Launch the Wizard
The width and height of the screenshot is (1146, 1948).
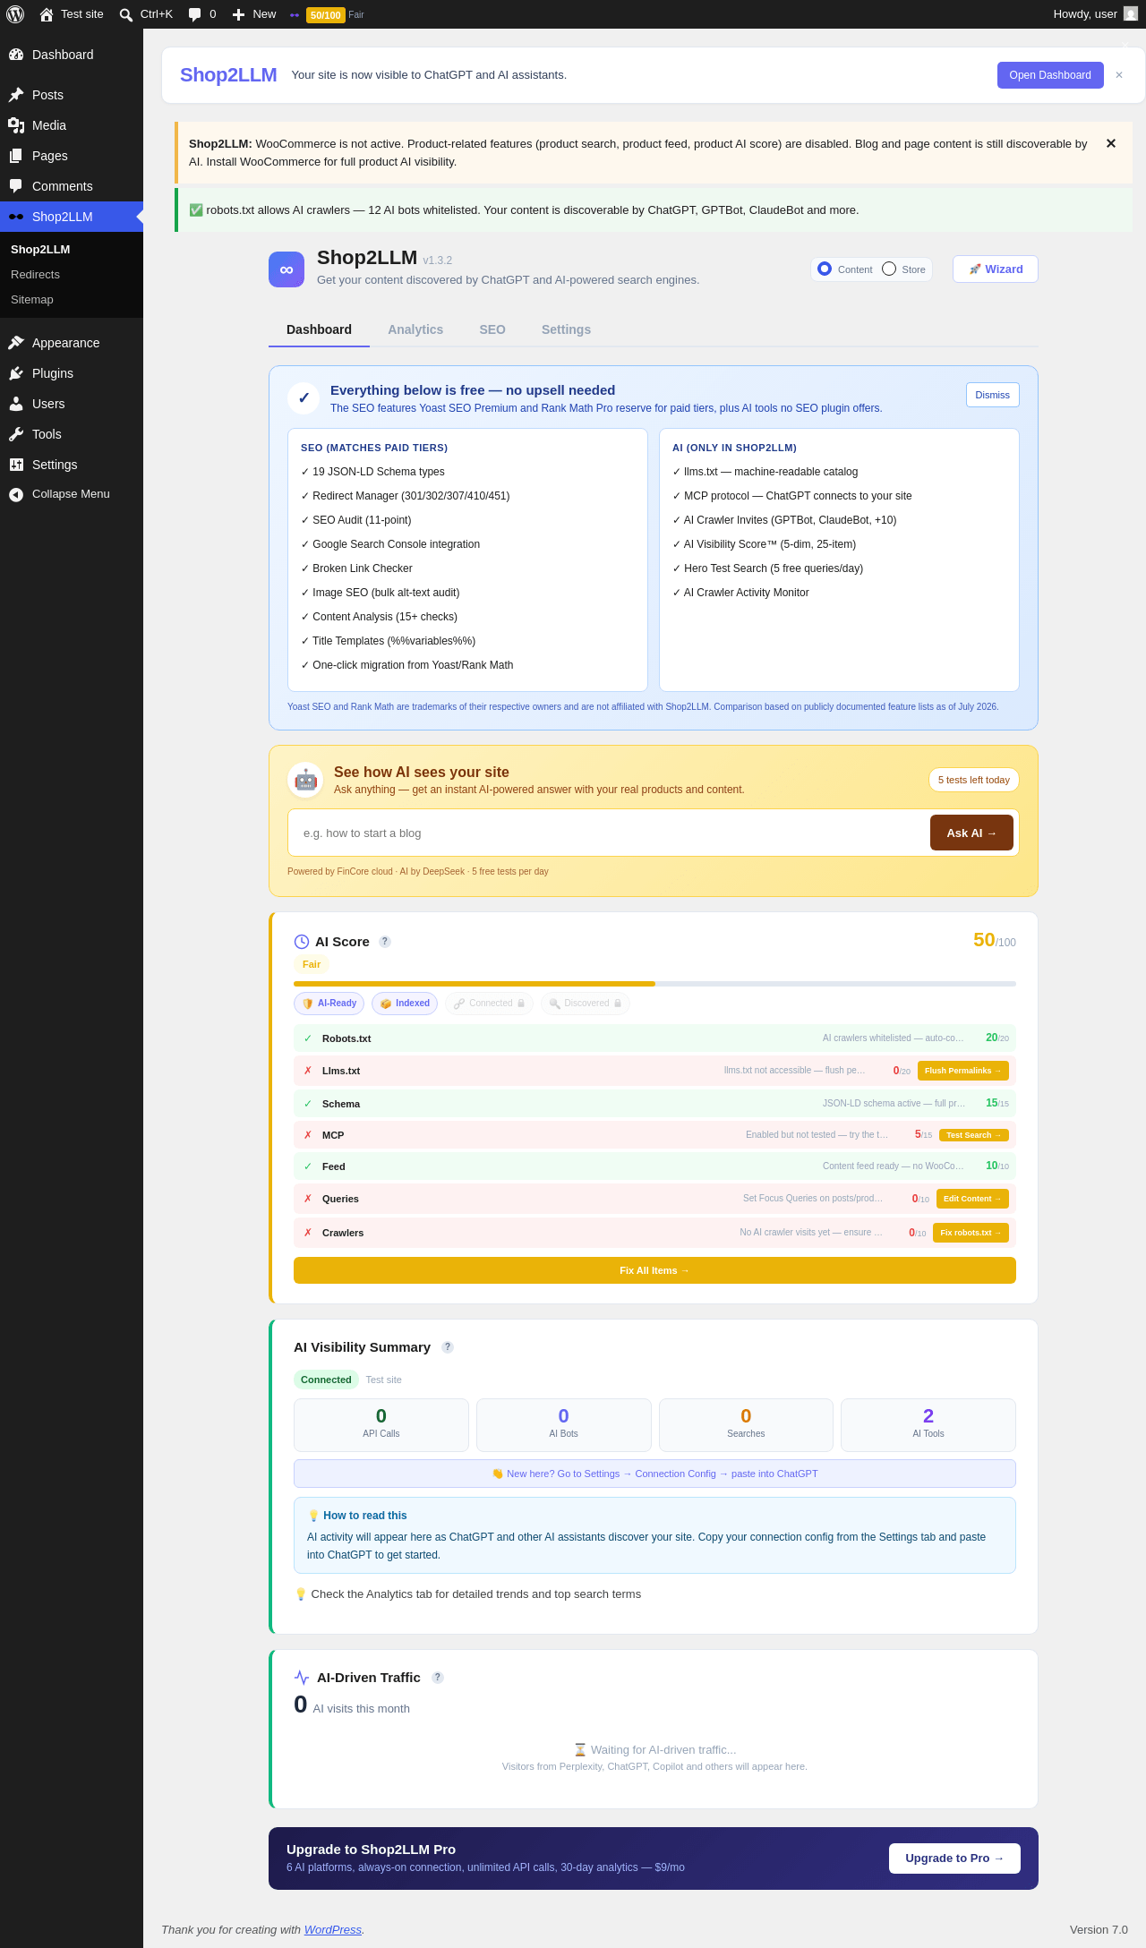tap(996, 269)
